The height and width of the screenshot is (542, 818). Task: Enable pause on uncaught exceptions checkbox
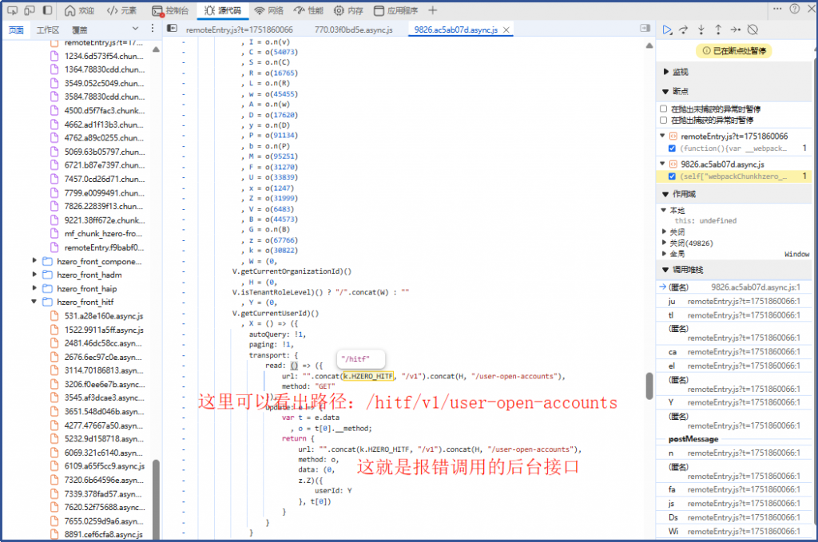[x=664, y=109]
